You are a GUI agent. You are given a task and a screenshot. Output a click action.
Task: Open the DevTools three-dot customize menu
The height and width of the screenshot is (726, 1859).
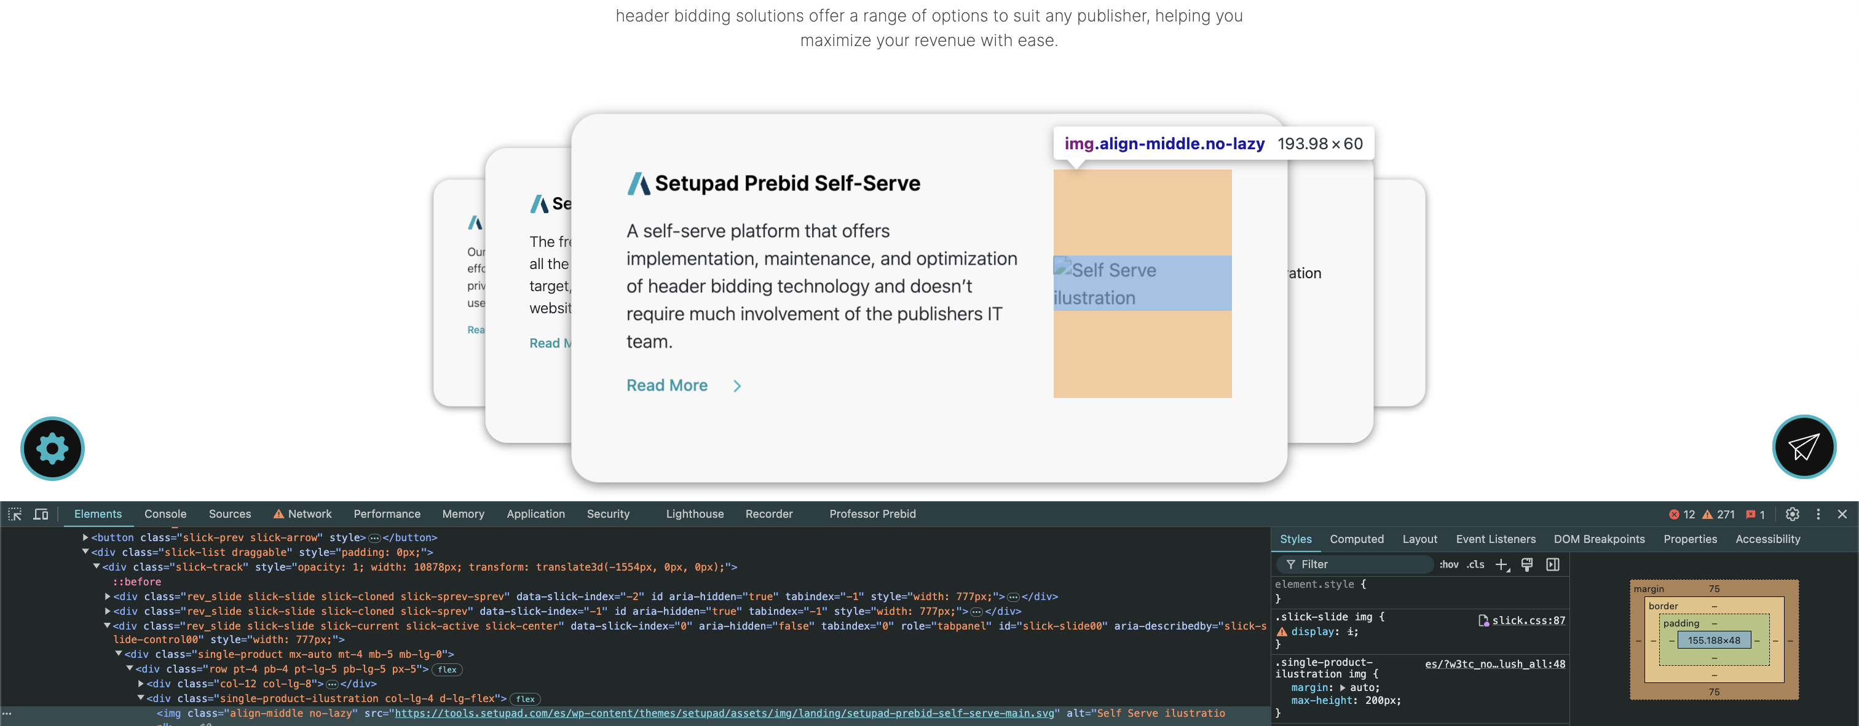click(1818, 514)
